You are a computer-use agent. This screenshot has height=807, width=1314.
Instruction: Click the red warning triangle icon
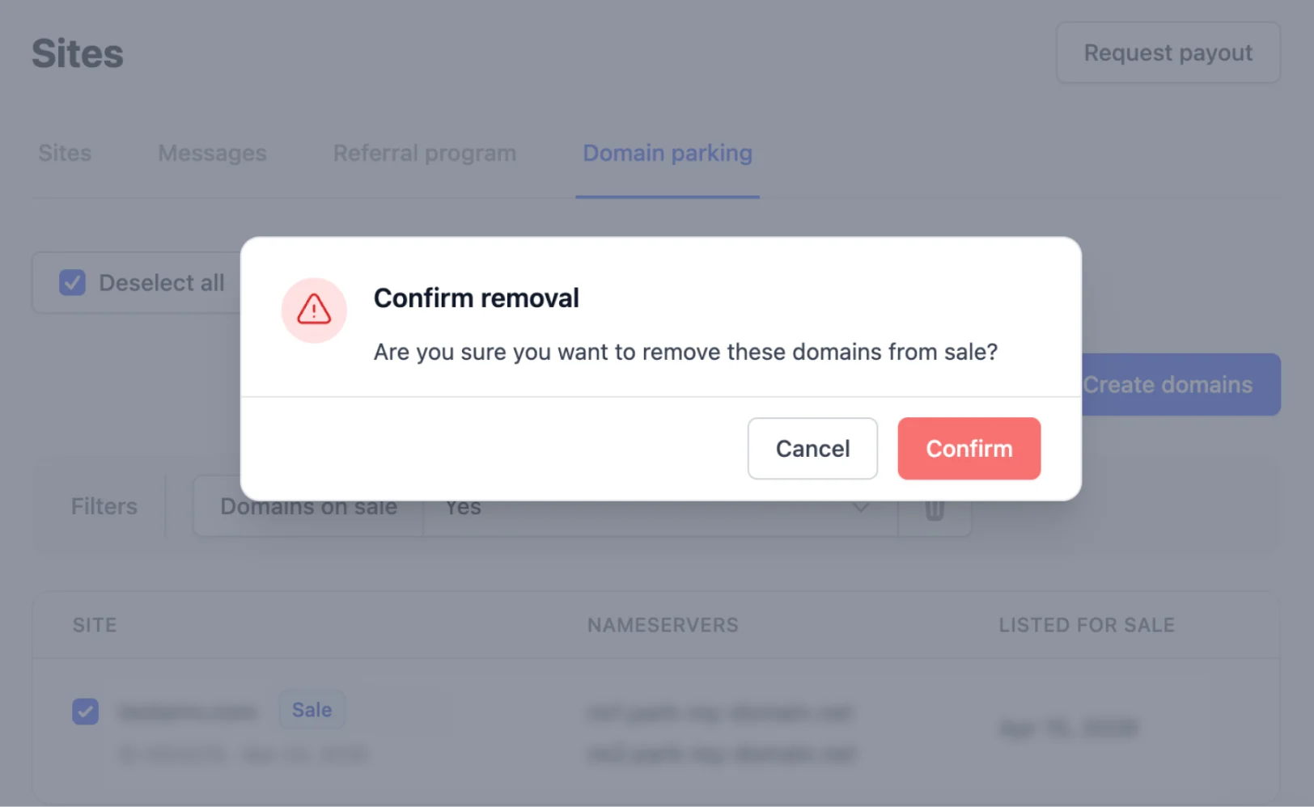coord(314,310)
